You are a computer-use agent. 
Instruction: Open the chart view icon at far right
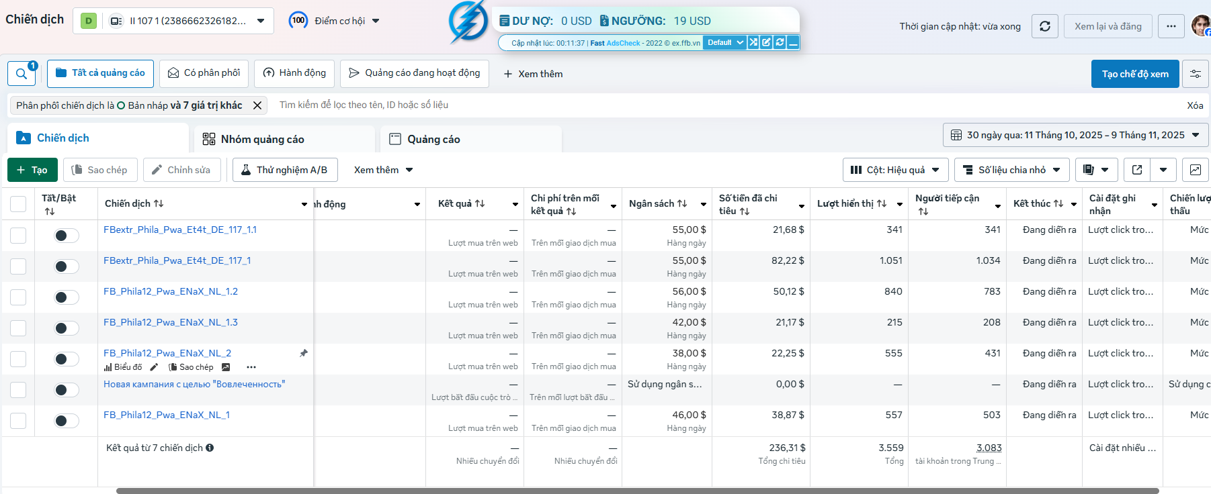coord(1196,170)
